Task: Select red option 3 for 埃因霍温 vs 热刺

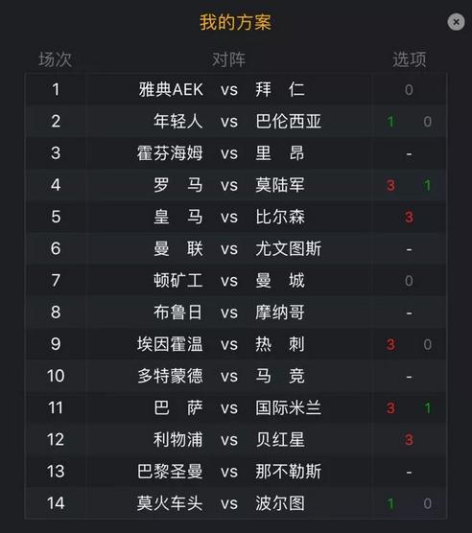Action: 390,344
